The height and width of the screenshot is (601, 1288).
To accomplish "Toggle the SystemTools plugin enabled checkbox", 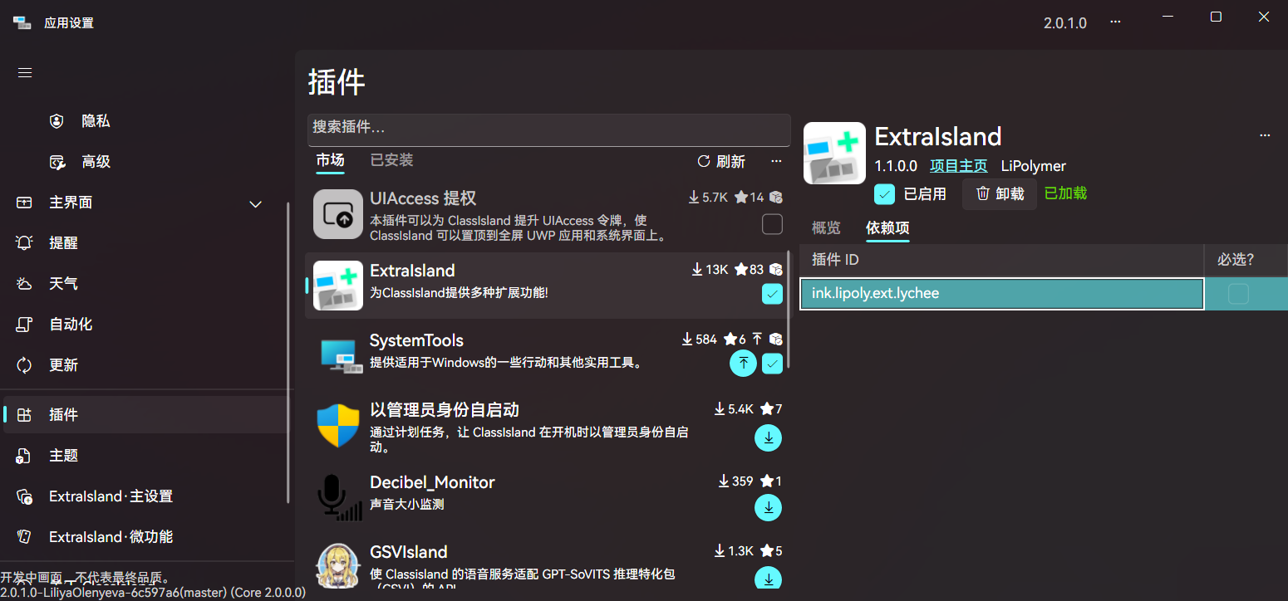I will point(772,363).
